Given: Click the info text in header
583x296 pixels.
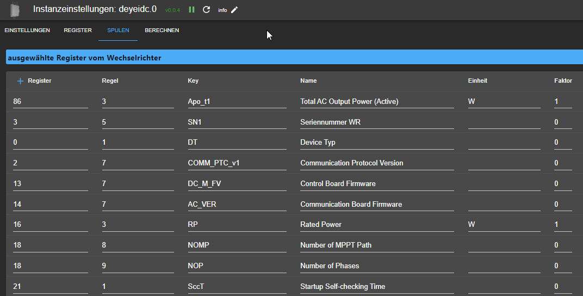Looking at the screenshot, I should [222, 10].
